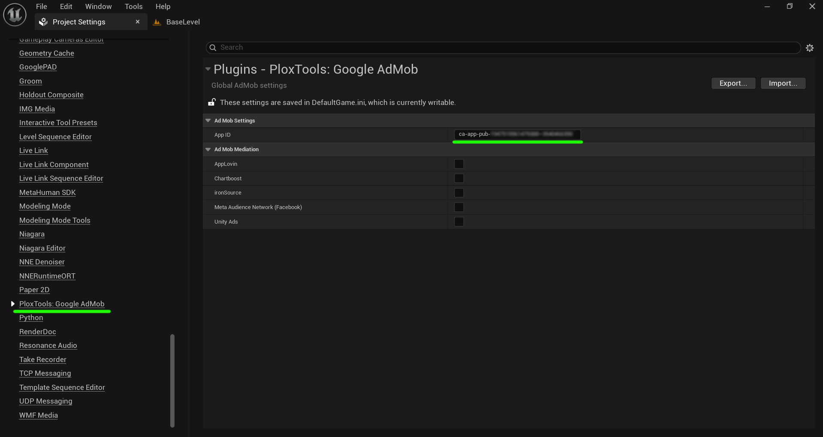This screenshot has width=823, height=437.
Task: Click the settings gear icon beside search
Action: pos(809,48)
